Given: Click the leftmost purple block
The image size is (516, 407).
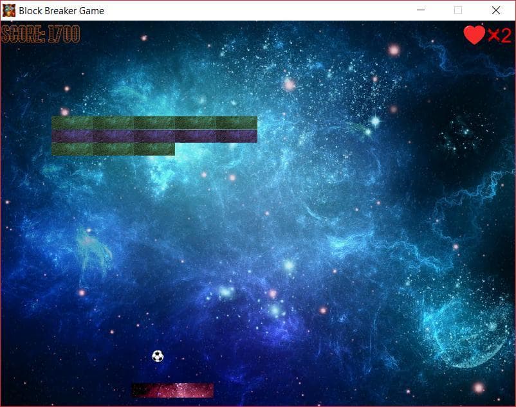Looking at the screenshot, I should click(x=72, y=136).
